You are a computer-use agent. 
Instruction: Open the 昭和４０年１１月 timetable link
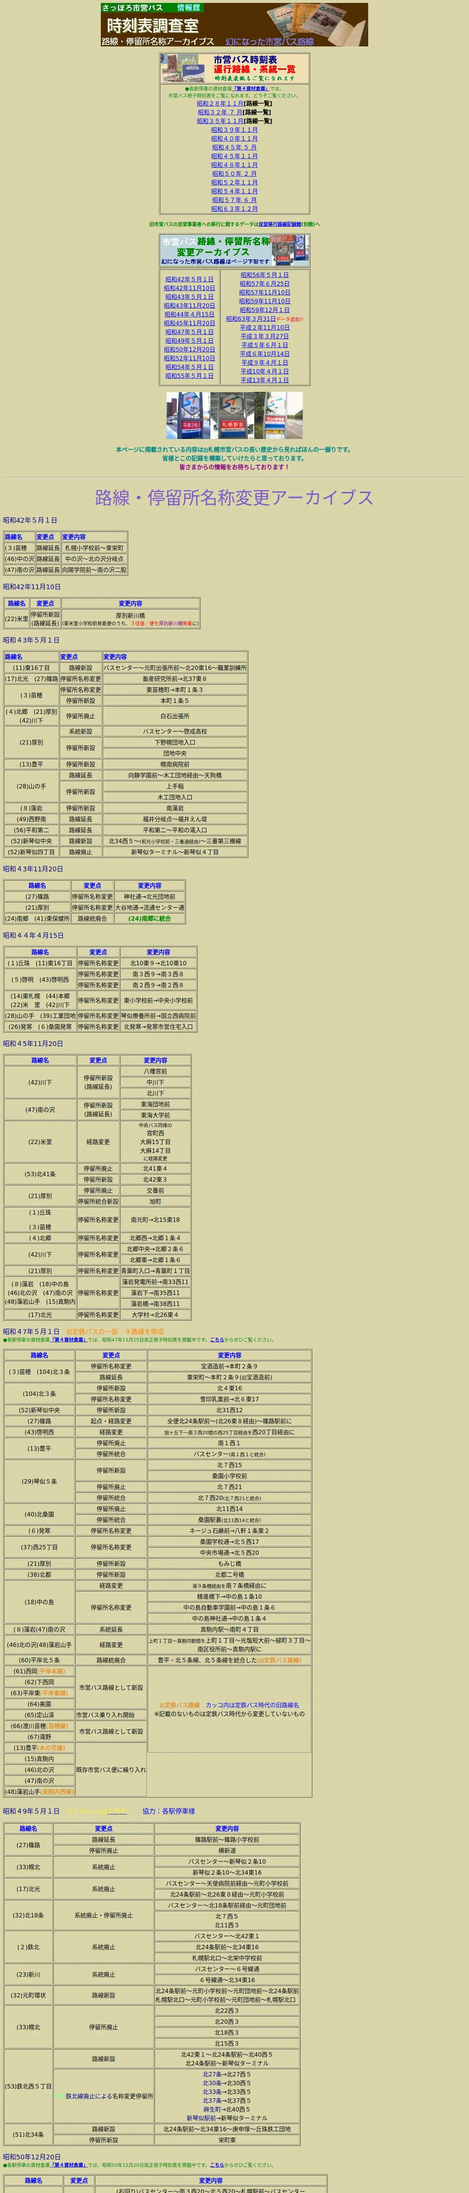(x=234, y=139)
